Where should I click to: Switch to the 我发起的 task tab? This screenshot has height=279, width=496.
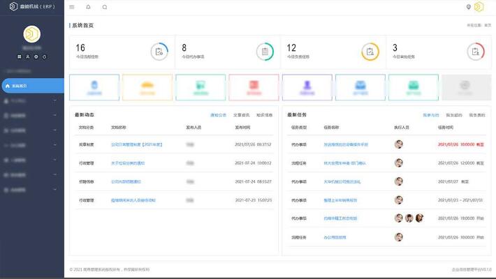pyautogui.click(x=454, y=114)
